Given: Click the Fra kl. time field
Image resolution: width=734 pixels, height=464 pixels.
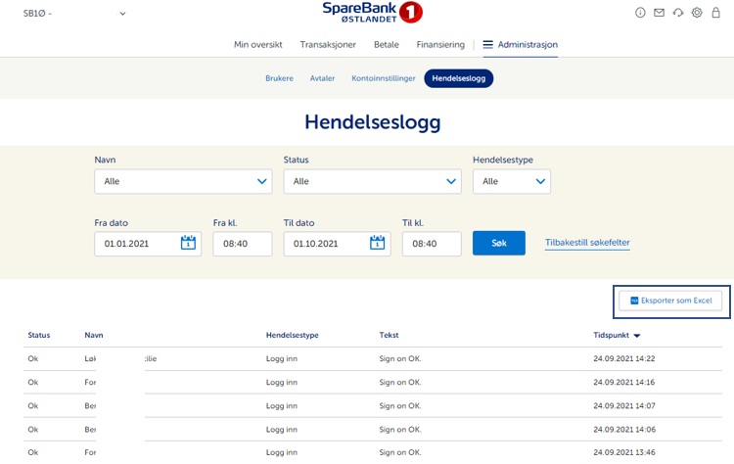Looking at the screenshot, I should (x=242, y=244).
